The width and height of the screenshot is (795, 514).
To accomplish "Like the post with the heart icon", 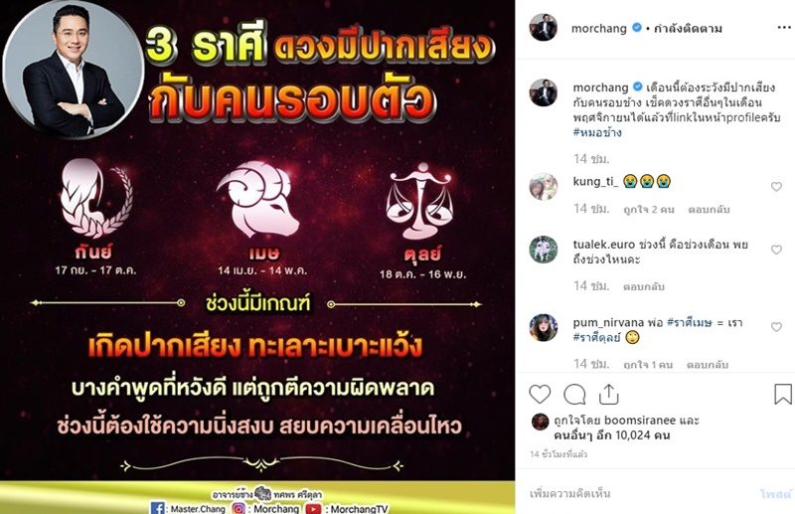I will tap(540, 395).
